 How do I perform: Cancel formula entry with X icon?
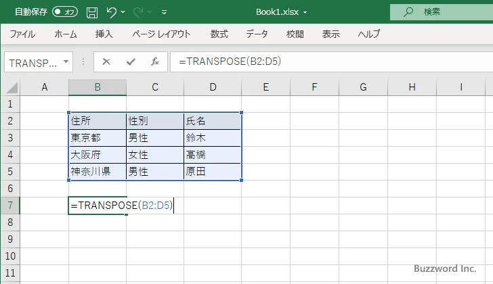pos(106,62)
